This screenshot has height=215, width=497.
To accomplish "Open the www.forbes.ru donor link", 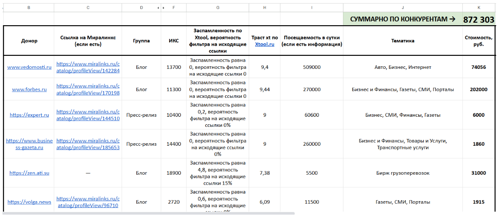I will [29, 89].
